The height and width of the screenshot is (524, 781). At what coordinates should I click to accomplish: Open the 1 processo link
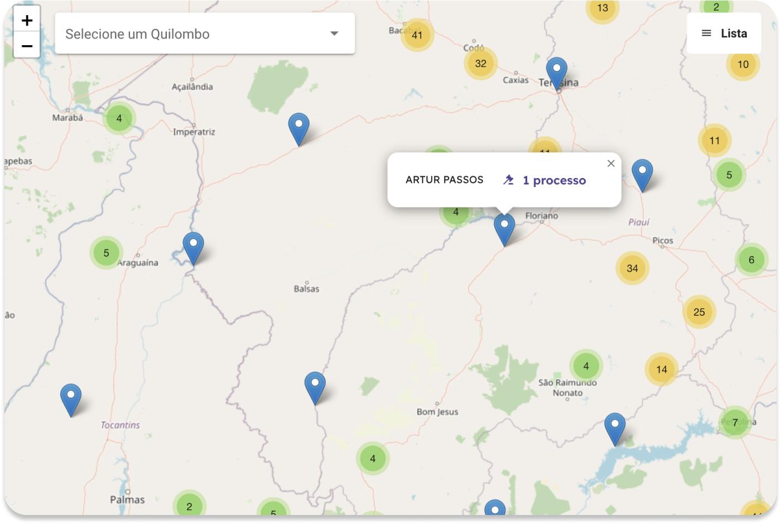[554, 180]
